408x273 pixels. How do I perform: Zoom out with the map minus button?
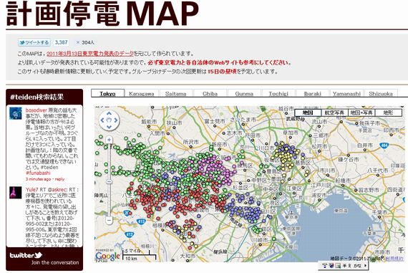[x=109, y=221]
